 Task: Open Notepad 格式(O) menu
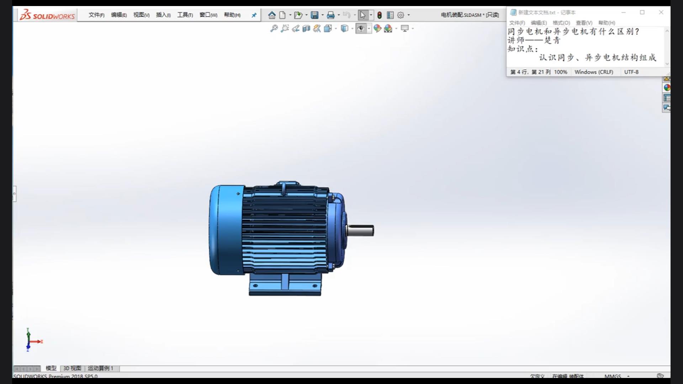pyautogui.click(x=561, y=23)
